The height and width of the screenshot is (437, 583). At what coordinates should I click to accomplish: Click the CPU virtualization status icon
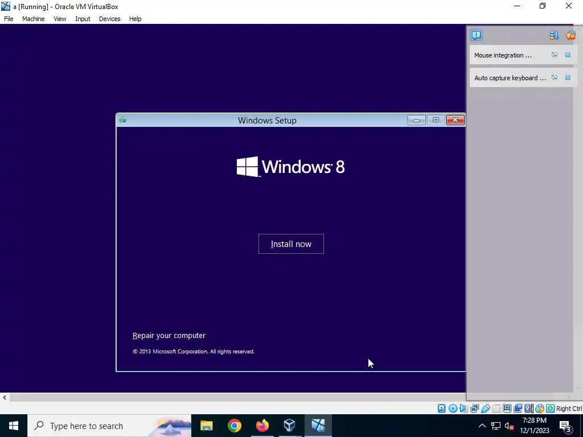(528, 409)
